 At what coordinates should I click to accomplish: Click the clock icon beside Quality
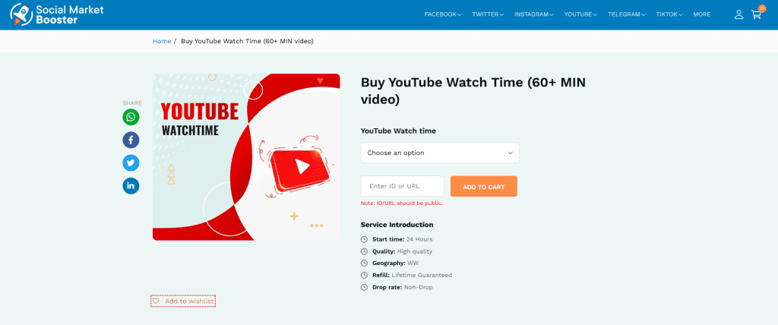point(364,251)
